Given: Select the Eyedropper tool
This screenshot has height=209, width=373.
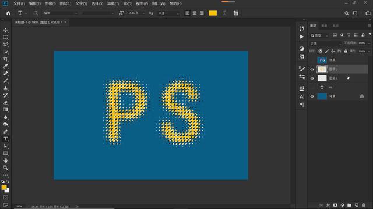Looking at the screenshot, I should 5,66.
